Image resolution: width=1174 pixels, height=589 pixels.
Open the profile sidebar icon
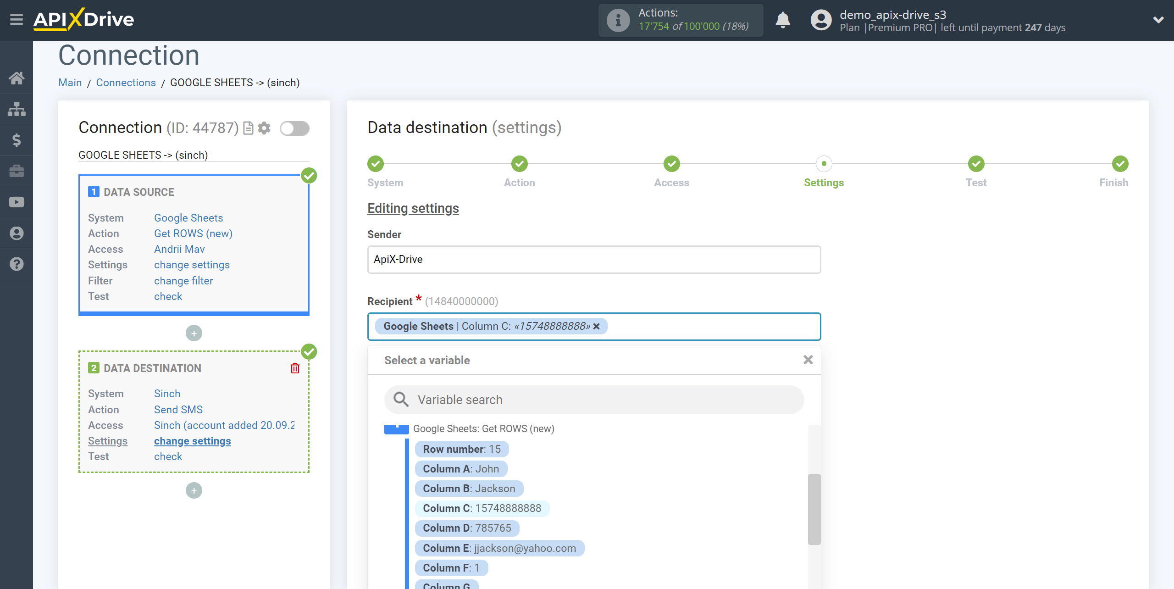pyautogui.click(x=17, y=233)
